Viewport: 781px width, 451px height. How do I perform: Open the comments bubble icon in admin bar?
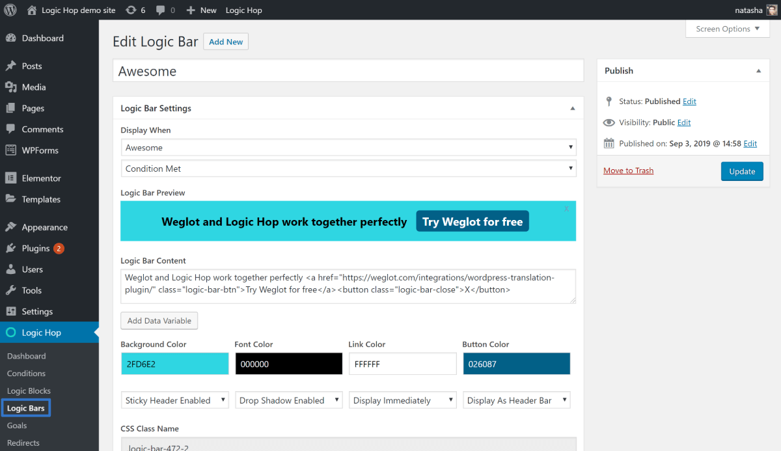point(161,10)
